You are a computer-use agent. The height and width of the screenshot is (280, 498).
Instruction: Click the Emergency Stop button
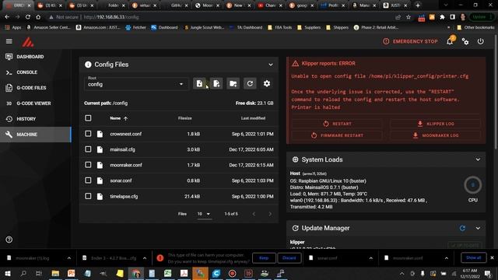click(x=410, y=41)
